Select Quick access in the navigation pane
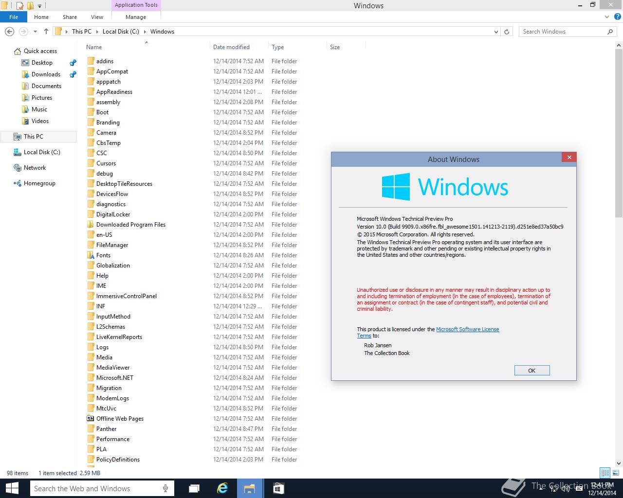 pyautogui.click(x=40, y=51)
